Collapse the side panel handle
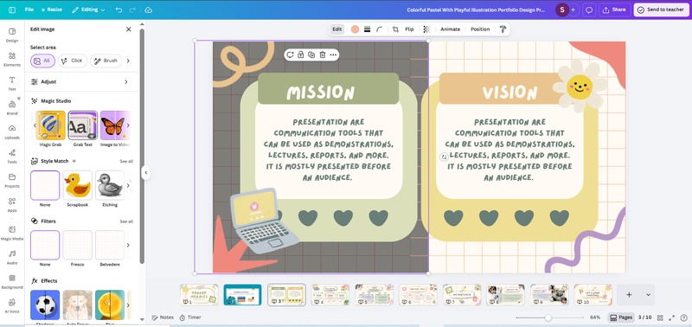This screenshot has height=327, width=692. pos(146,172)
